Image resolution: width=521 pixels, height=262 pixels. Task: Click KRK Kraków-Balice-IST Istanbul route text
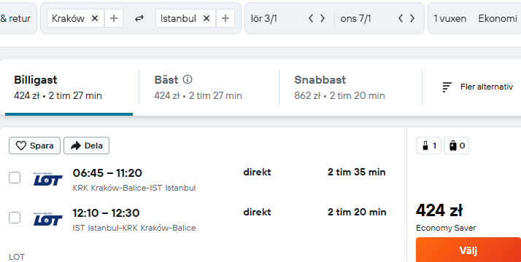tap(134, 188)
